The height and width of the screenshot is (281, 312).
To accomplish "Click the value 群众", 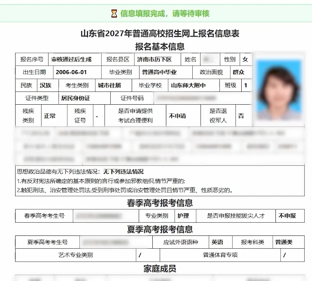I will pyautogui.click(x=239, y=72).
